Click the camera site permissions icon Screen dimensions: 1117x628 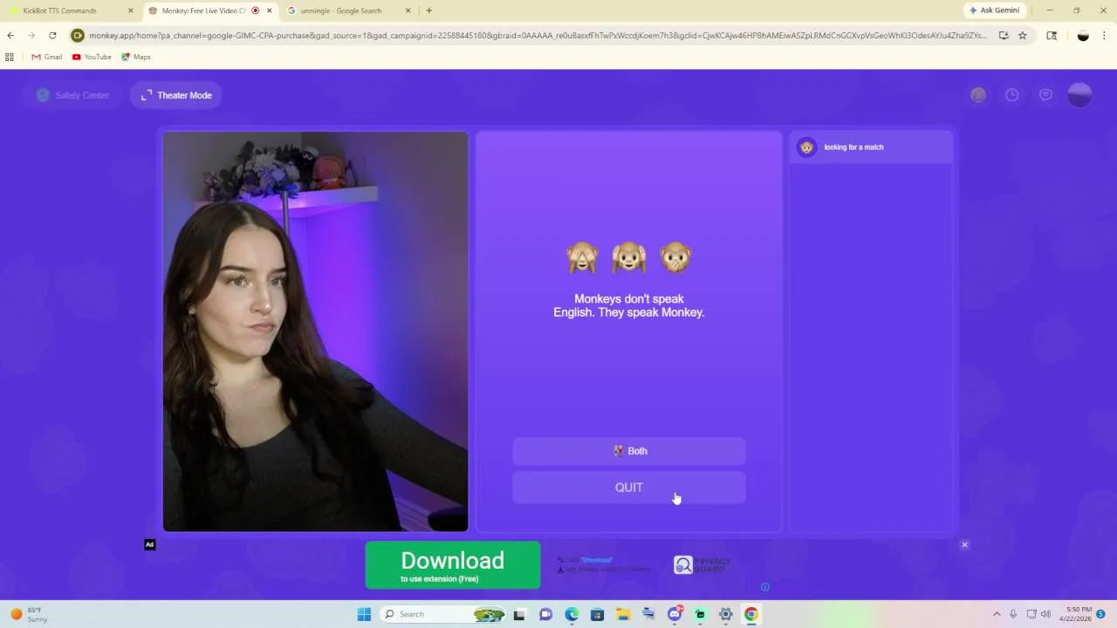[x=78, y=36]
